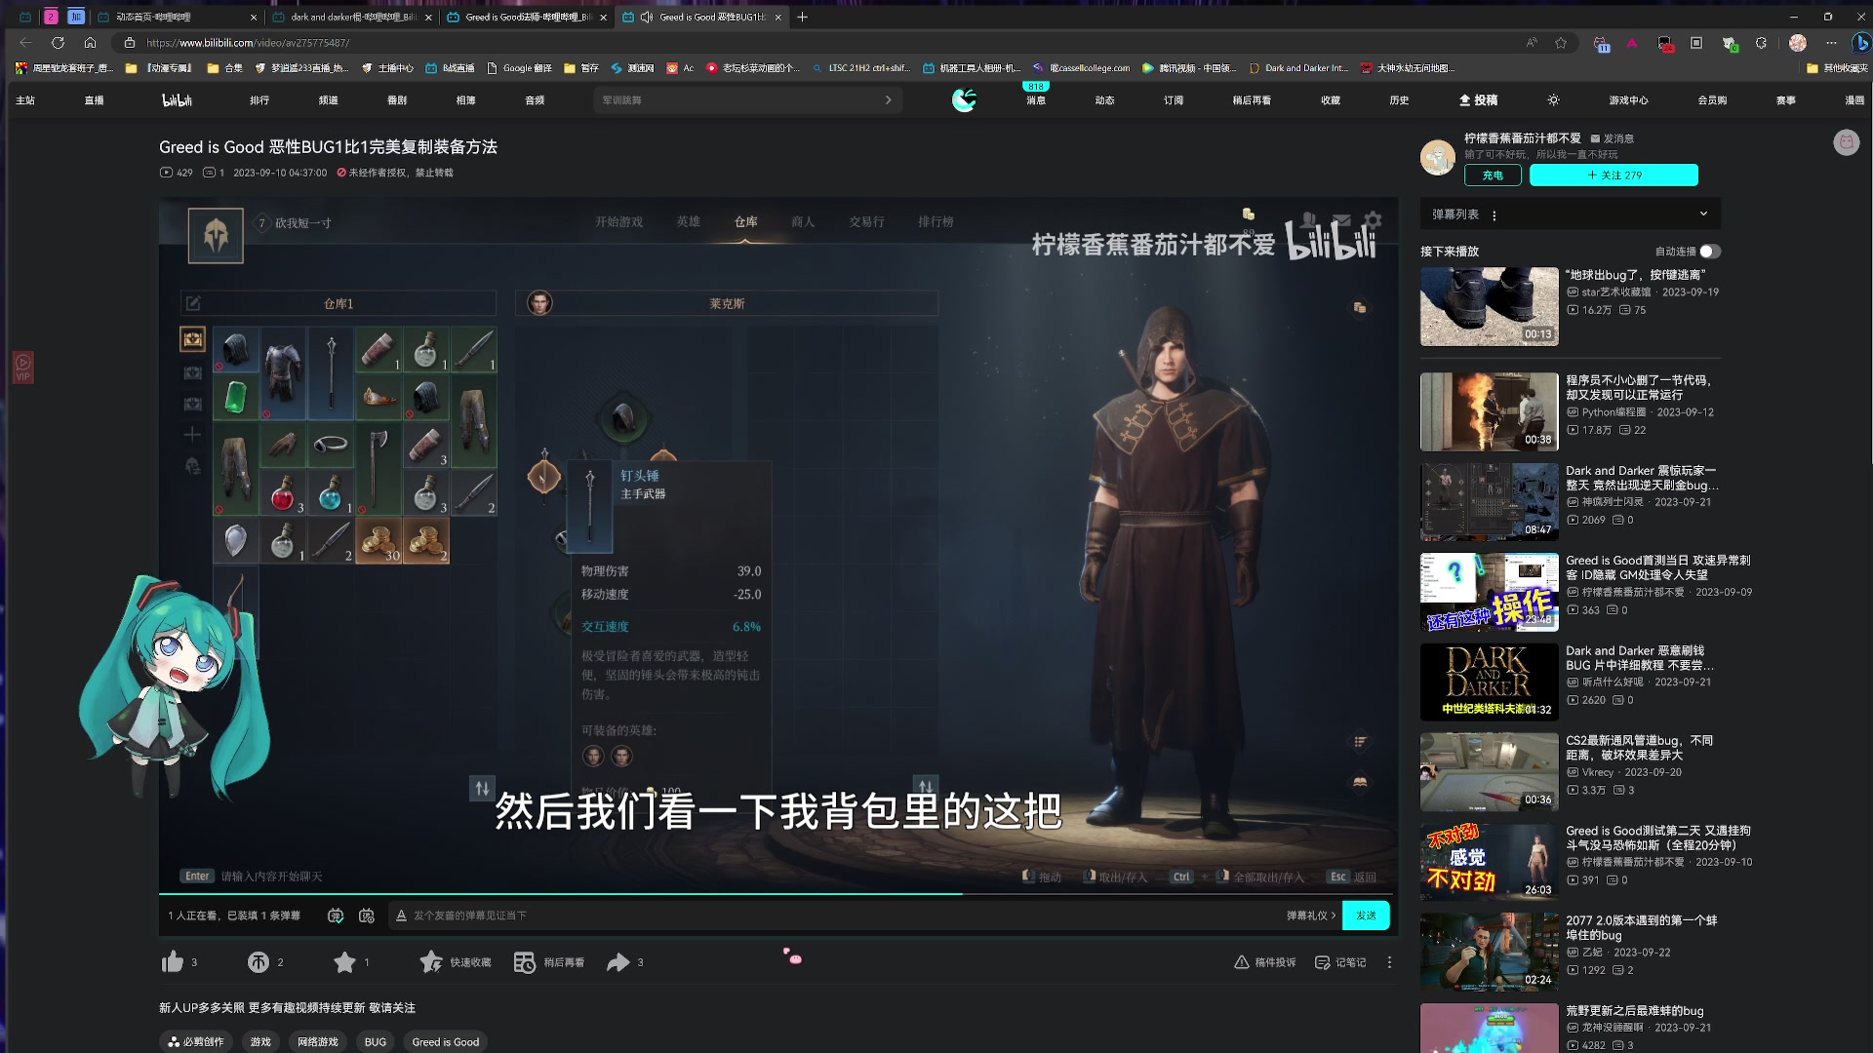
Task: Open 记笔记 note-taking tool
Action: [x=1340, y=962]
